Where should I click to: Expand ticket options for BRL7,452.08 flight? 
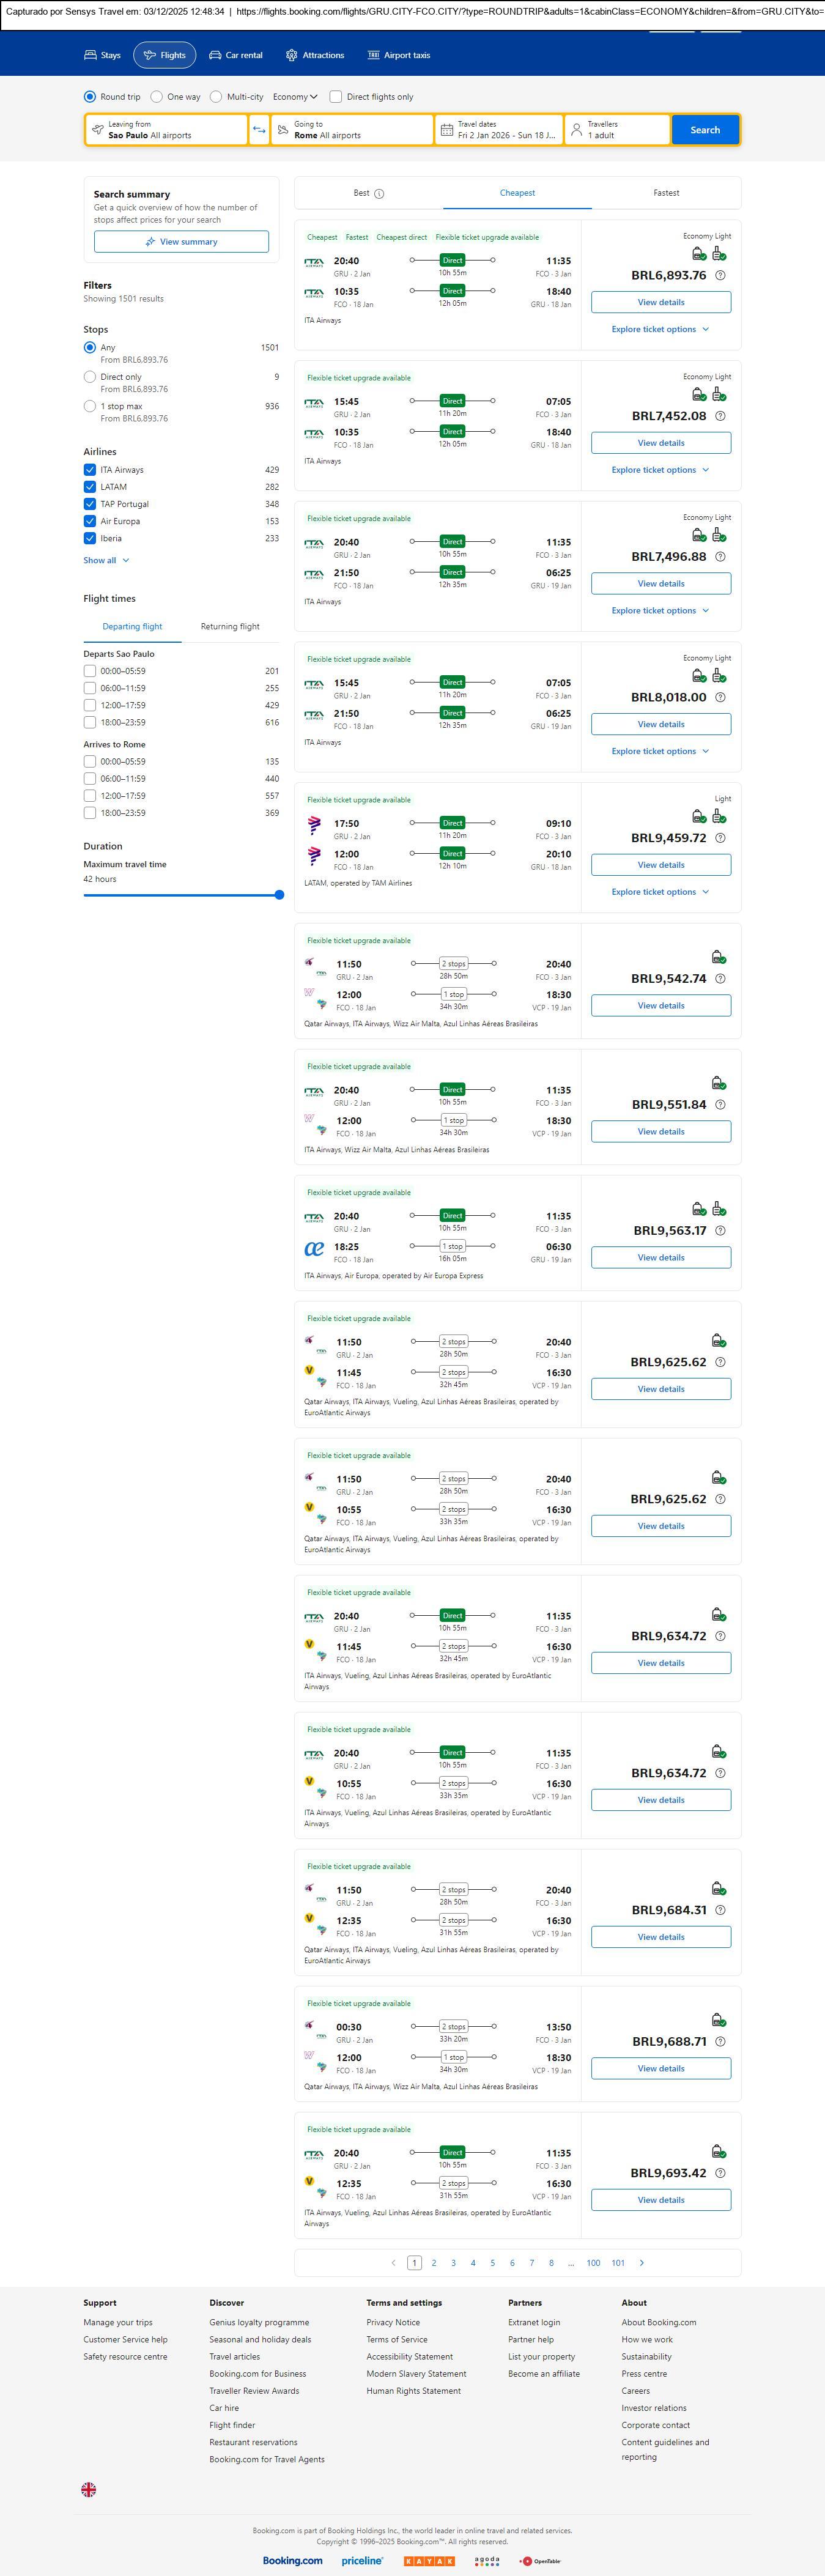click(x=660, y=470)
